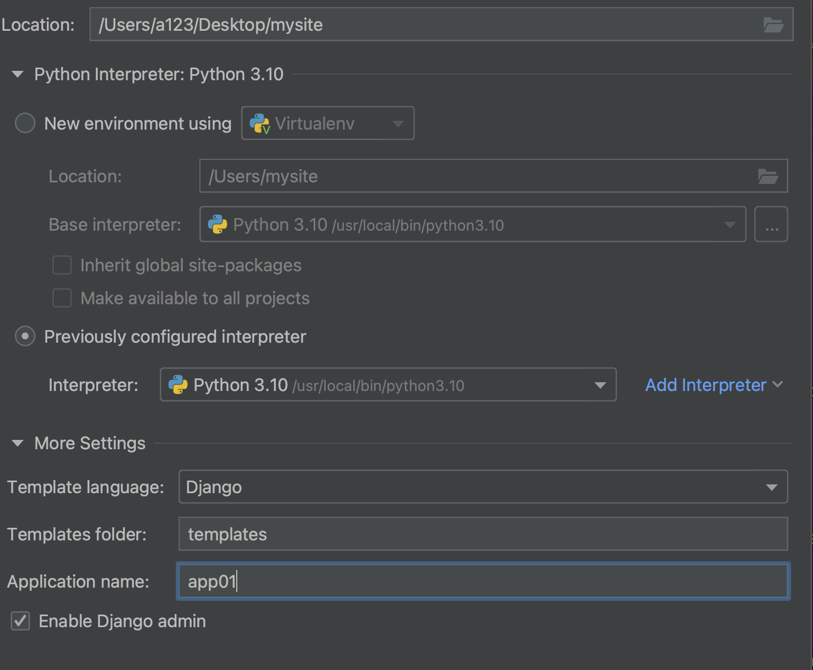This screenshot has height=670, width=813.
Task: Click the Virtualenv Python icon
Action: pyautogui.click(x=260, y=124)
